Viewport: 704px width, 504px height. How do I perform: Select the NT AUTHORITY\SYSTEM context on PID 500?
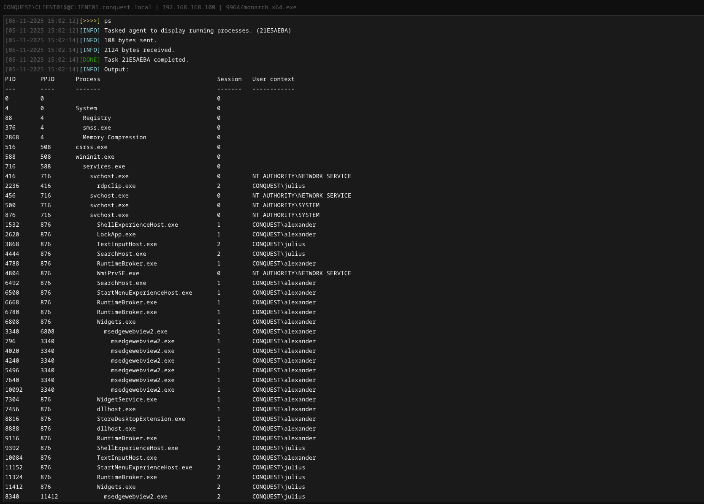click(286, 205)
